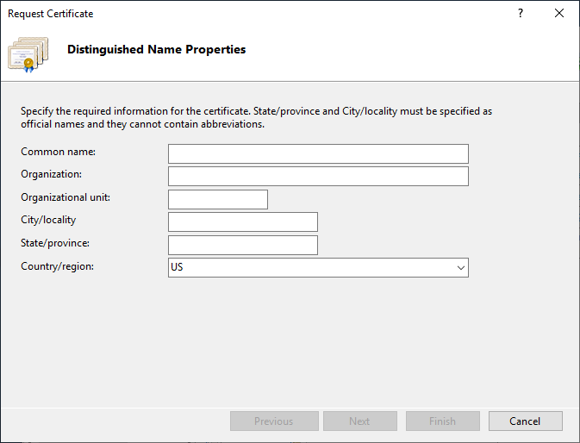Click the "State/province:" label
This screenshot has height=443, width=580.
click(55, 243)
